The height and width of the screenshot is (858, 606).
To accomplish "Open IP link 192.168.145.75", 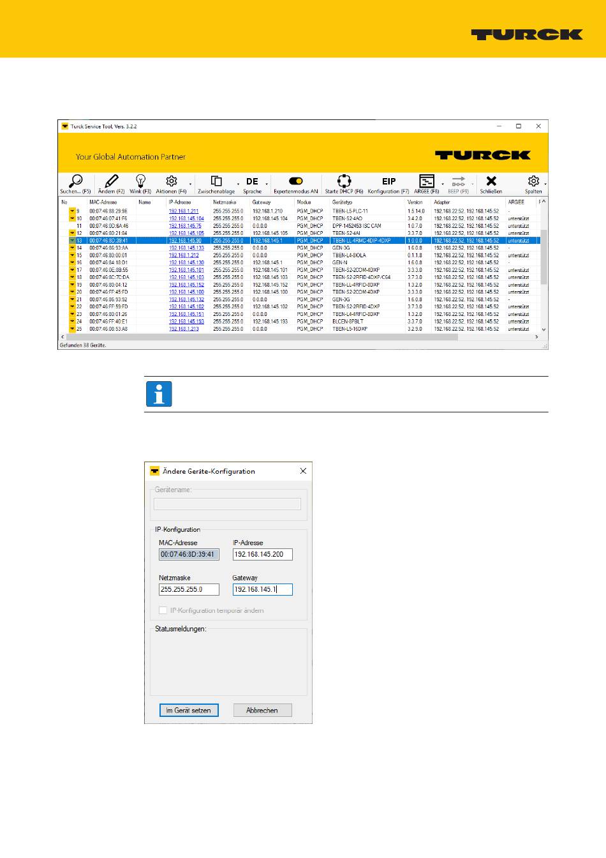I will [185, 226].
